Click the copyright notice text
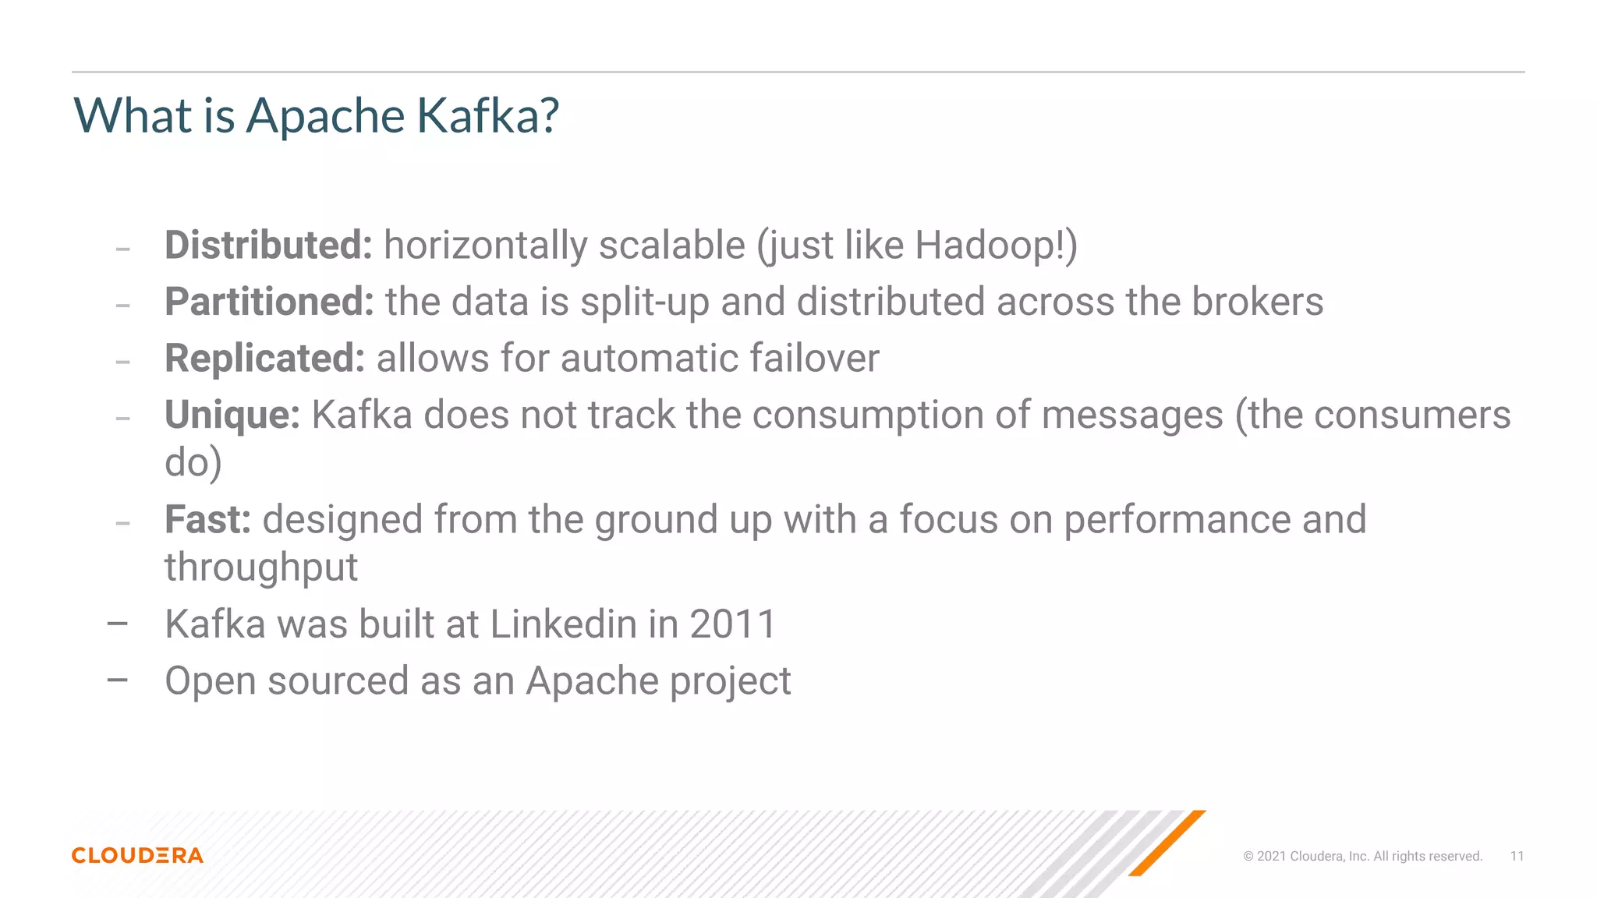This screenshot has height=898, width=1597. [1362, 856]
